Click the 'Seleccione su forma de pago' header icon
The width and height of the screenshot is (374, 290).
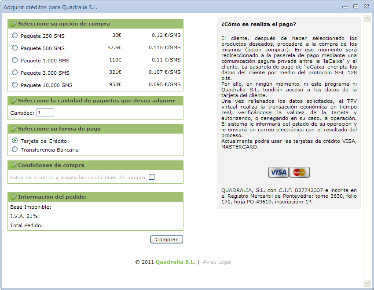(x=13, y=129)
